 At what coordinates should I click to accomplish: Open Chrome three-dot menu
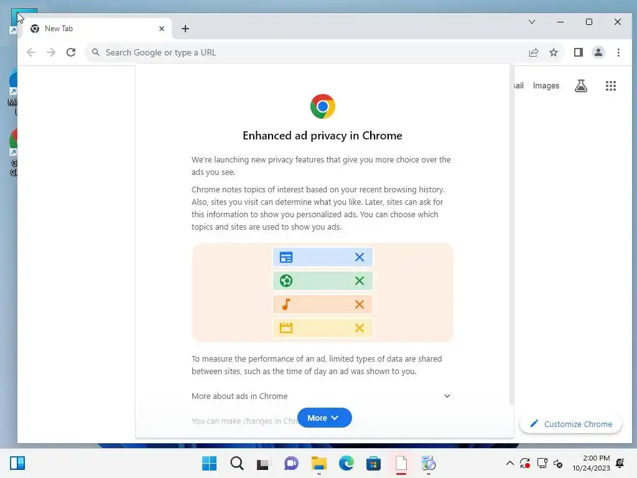[618, 52]
